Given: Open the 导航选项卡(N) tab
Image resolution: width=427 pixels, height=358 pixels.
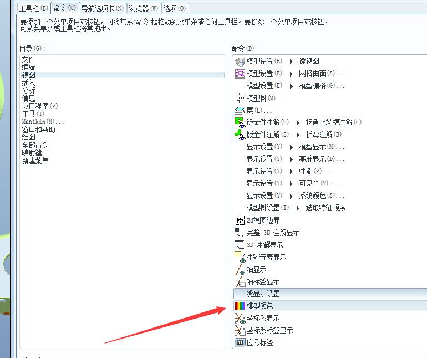Looking at the screenshot, I should (103, 8).
